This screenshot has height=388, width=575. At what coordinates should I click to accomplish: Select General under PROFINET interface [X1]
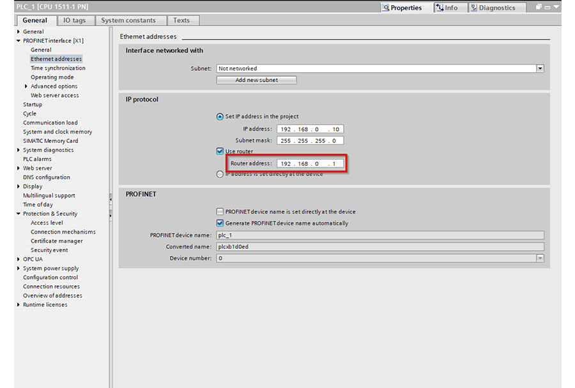(41, 50)
